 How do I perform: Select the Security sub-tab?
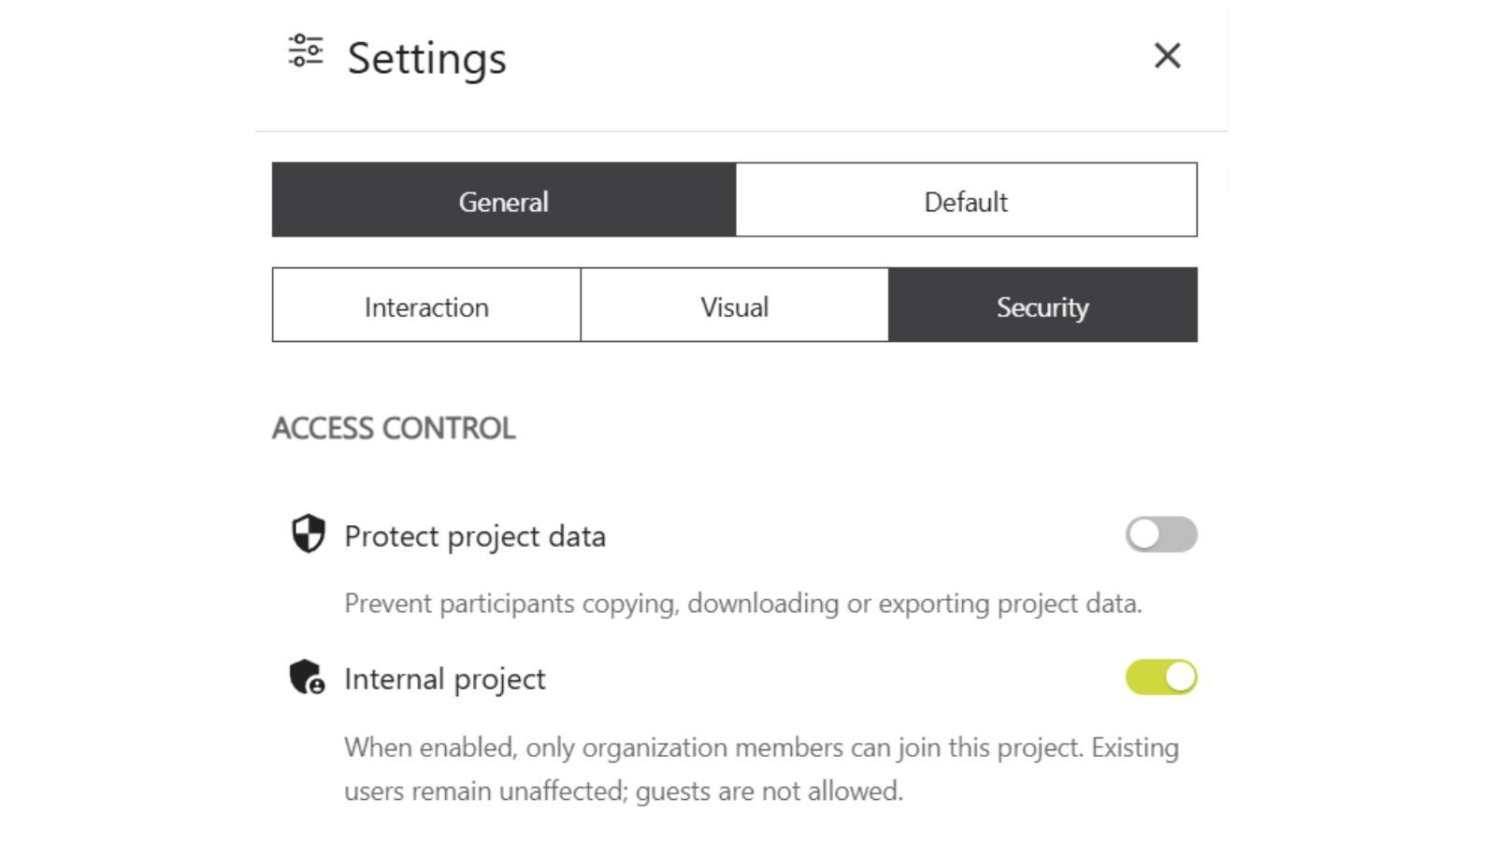[1043, 306]
